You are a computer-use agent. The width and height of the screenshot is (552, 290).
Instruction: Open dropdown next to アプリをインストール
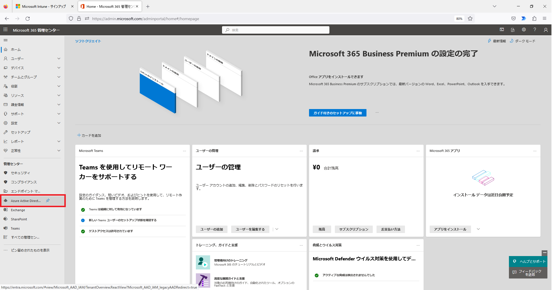478,229
